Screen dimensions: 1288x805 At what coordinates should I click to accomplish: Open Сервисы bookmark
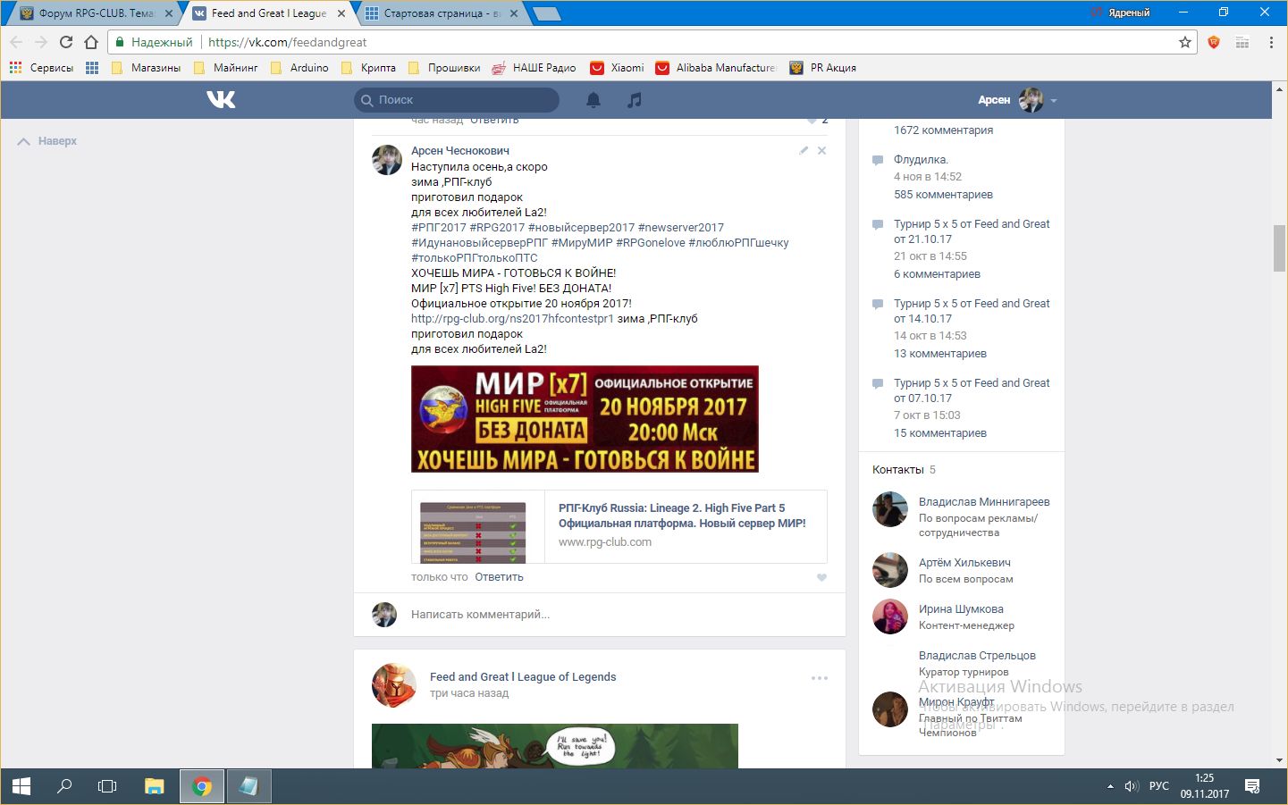tap(41, 68)
